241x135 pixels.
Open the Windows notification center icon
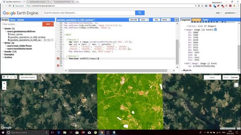(237, 132)
